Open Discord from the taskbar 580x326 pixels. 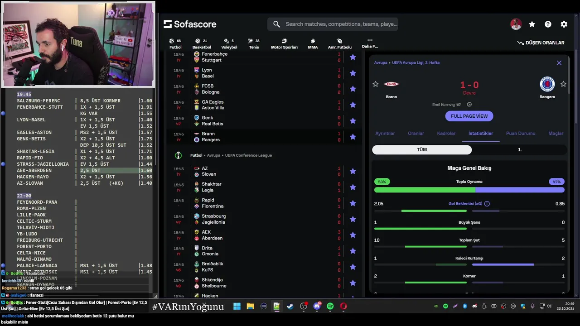(317, 307)
